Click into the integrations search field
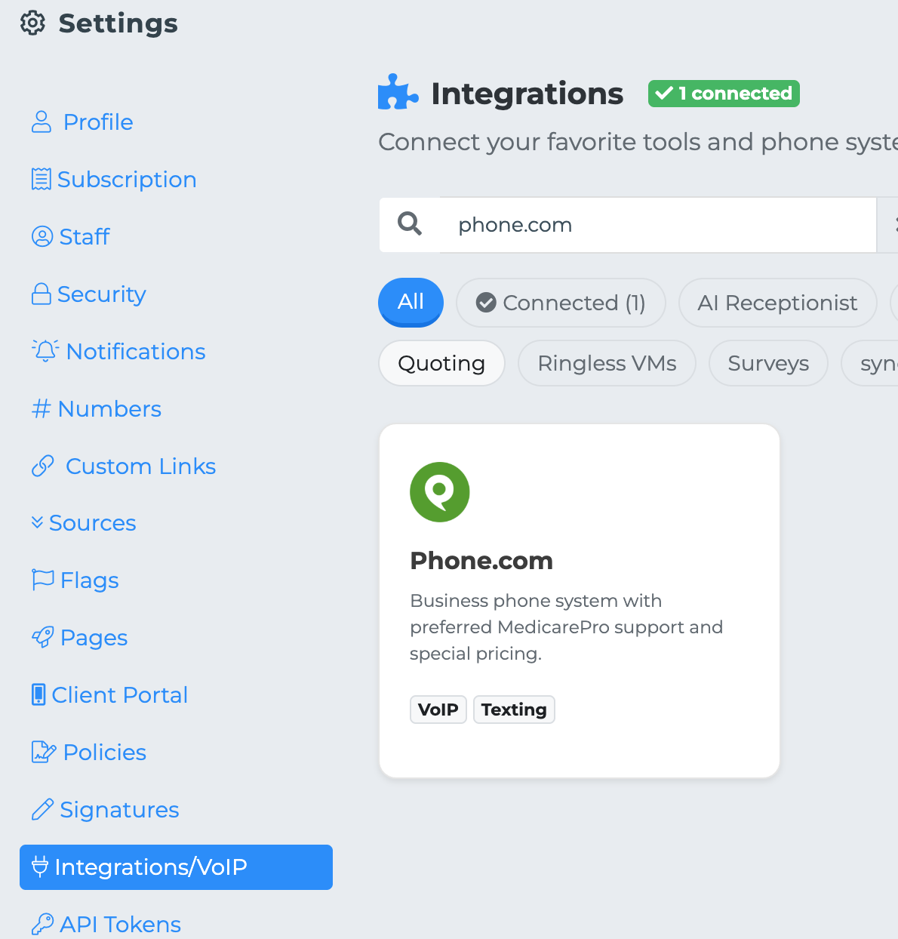The image size is (898, 939). point(657,225)
